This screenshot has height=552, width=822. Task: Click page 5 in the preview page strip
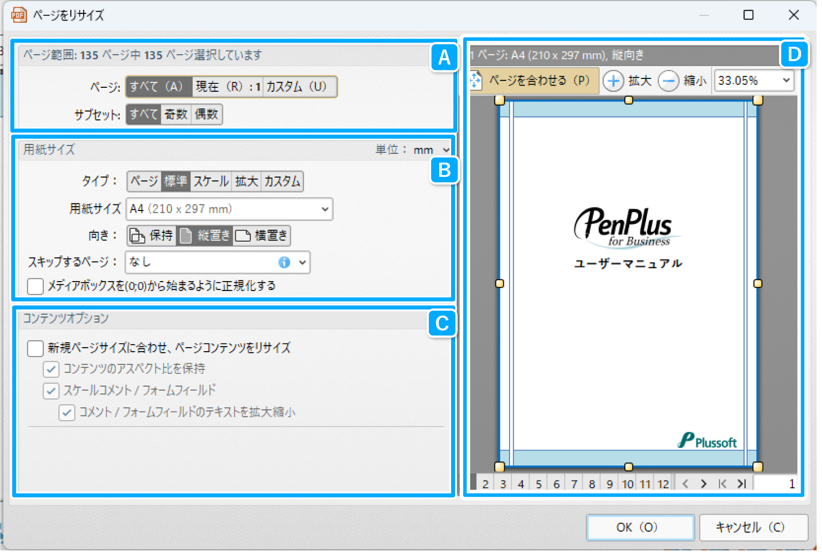(538, 484)
